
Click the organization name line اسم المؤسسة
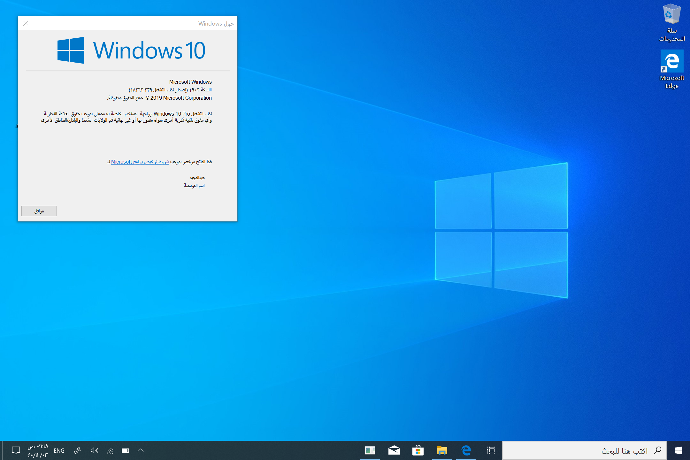pos(194,186)
